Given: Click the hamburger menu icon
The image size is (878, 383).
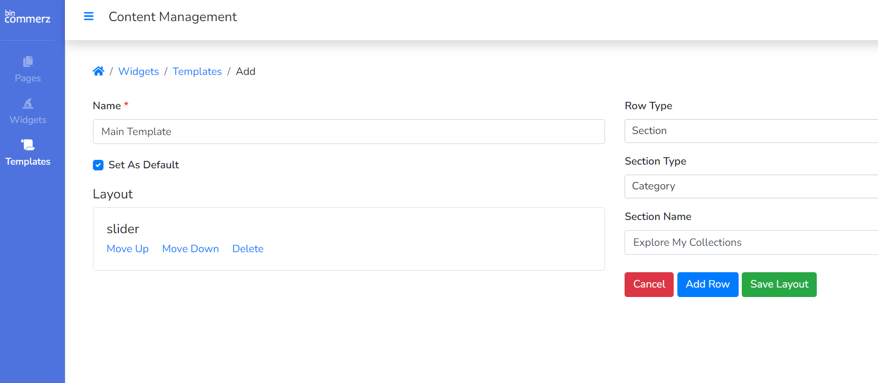Looking at the screenshot, I should click(89, 16).
